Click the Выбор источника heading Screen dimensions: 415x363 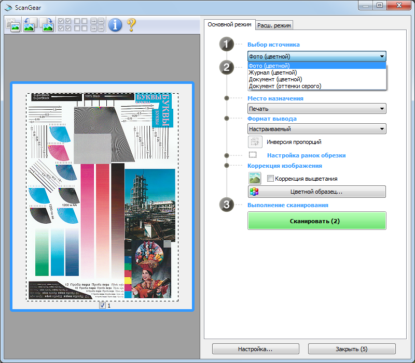(x=273, y=45)
